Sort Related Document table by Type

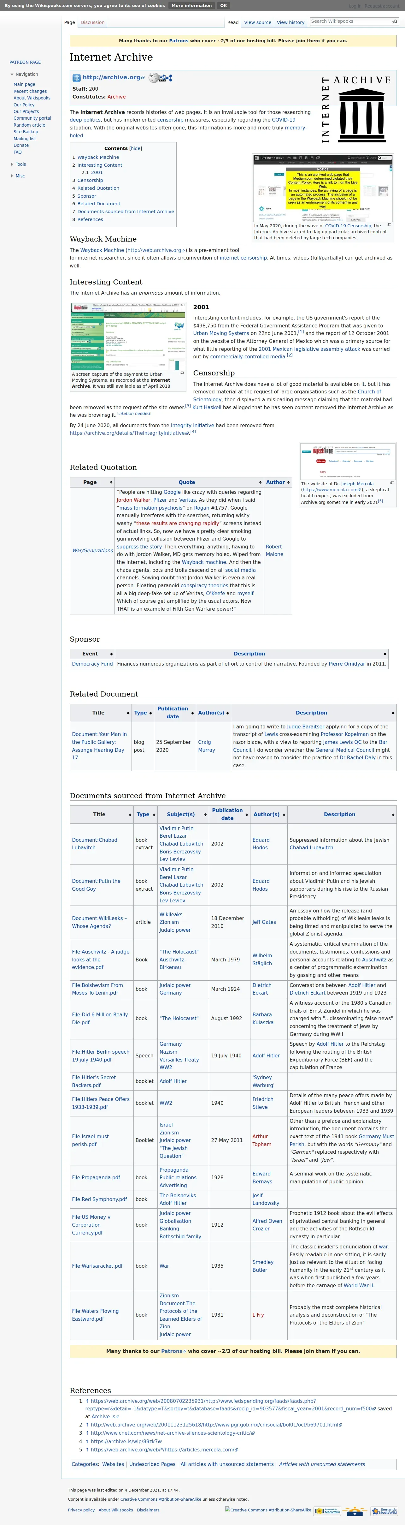click(x=143, y=712)
